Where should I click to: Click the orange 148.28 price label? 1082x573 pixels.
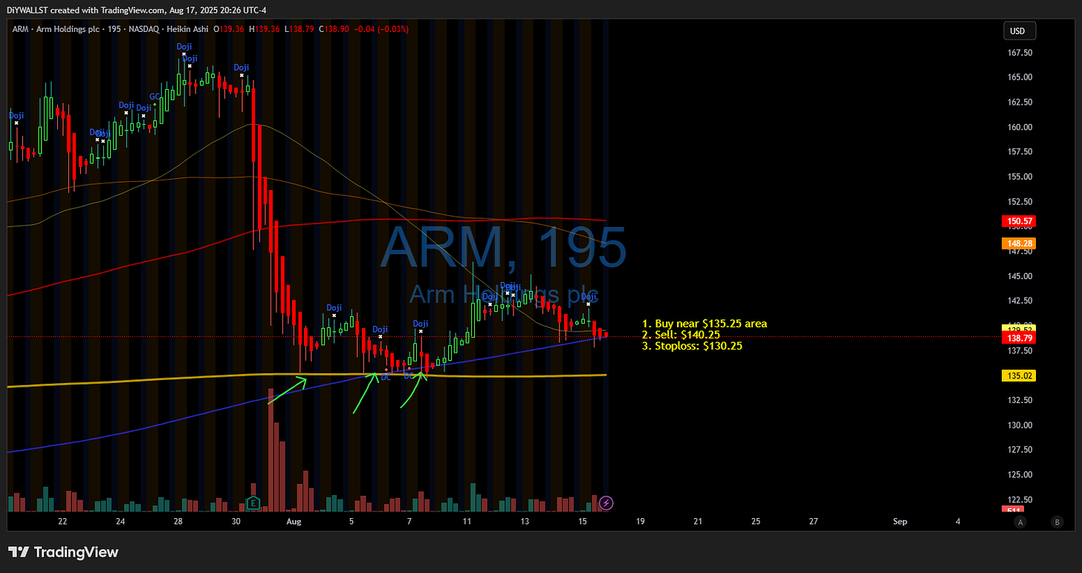pyautogui.click(x=1019, y=243)
